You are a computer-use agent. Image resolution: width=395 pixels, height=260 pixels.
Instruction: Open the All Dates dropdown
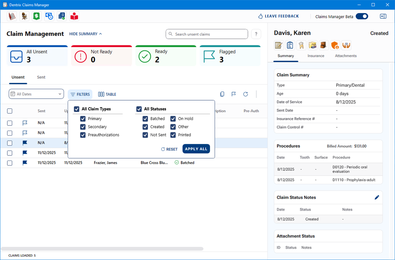(x=36, y=94)
